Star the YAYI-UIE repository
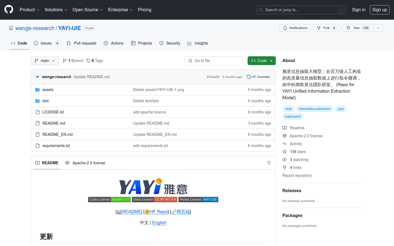The image size is (394, 246). pos(358,28)
